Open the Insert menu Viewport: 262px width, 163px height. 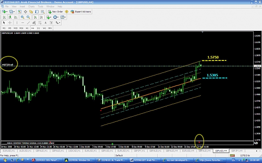tap(22, 7)
